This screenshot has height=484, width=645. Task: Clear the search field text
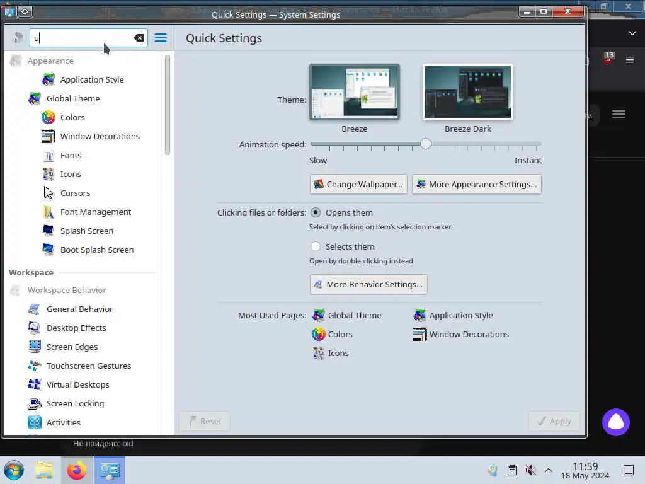(139, 38)
